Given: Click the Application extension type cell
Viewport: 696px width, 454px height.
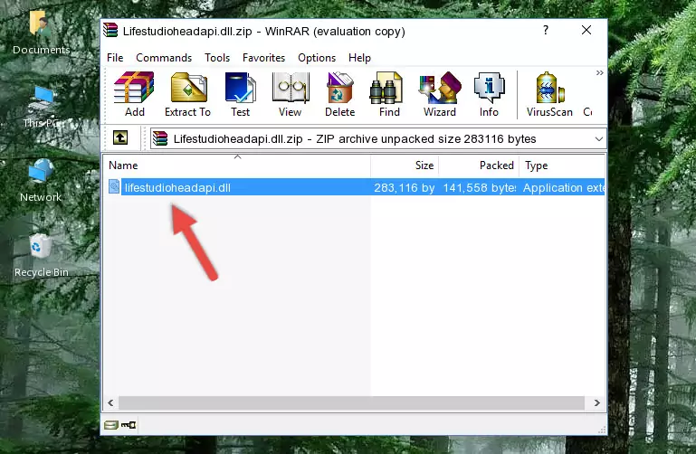Looking at the screenshot, I should 563,187.
